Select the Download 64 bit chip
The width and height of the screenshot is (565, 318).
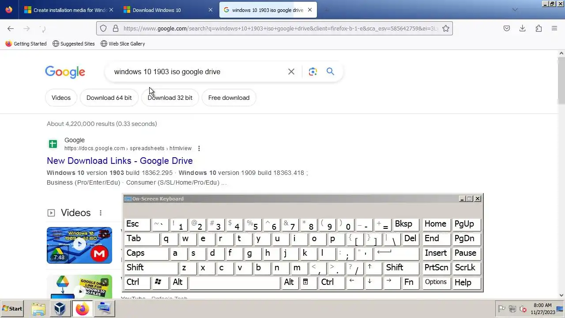pos(109,98)
